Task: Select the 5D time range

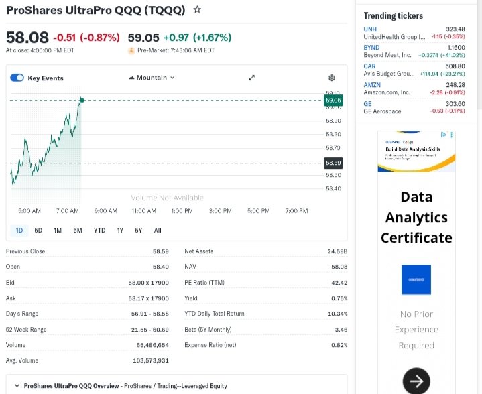Action: click(x=38, y=231)
